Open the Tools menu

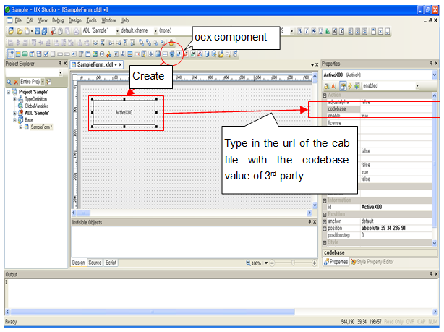click(x=91, y=20)
